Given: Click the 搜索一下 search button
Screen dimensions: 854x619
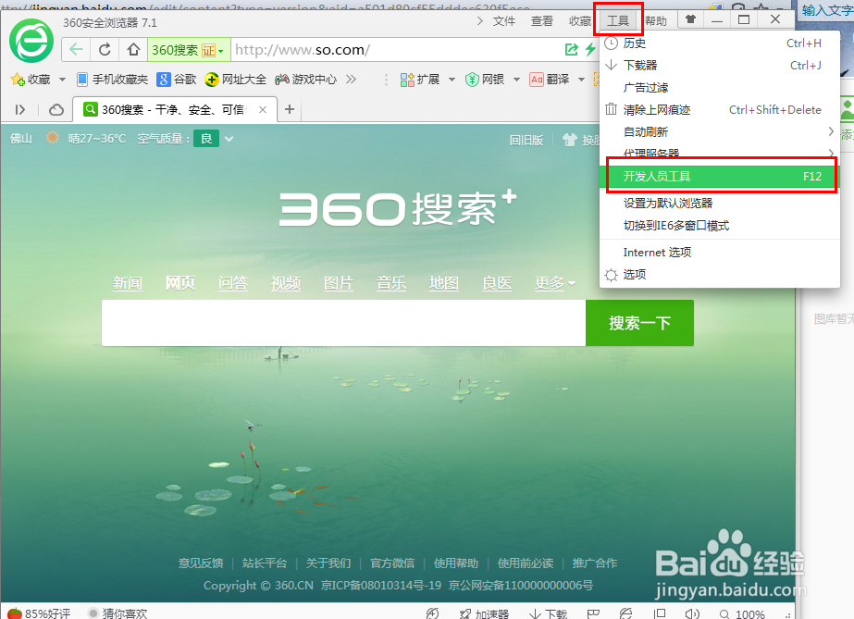Looking at the screenshot, I should click(641, 323).
